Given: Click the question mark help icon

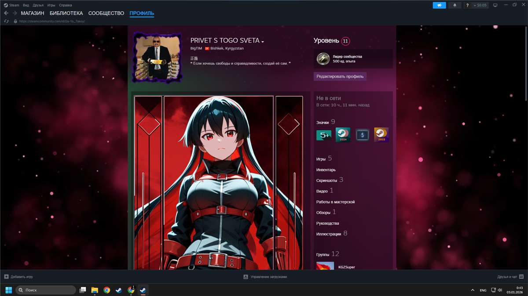Looking at the screenshot, I should pos(467,5).
